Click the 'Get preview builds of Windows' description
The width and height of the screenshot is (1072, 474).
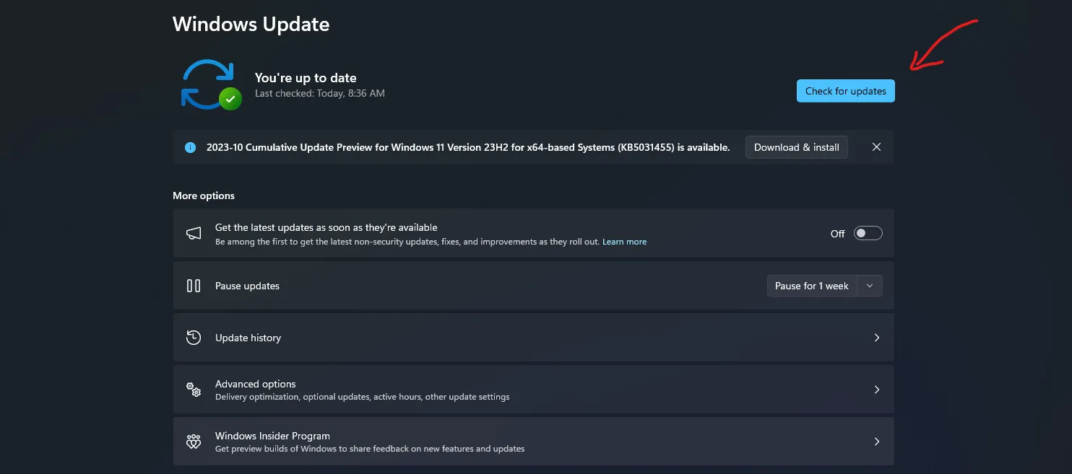tap(370, 449)
